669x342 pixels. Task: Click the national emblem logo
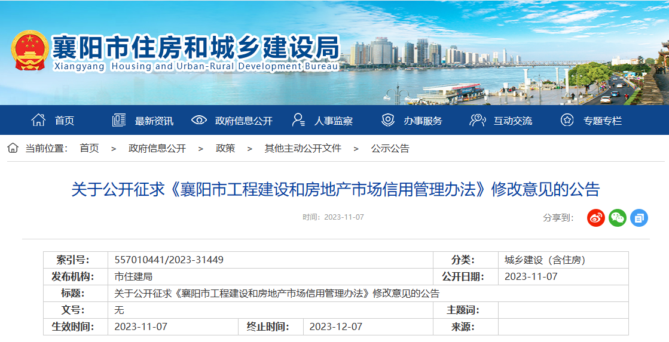pyautogui.click(x=29, y=50)
